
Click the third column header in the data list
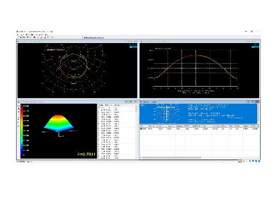117,105
